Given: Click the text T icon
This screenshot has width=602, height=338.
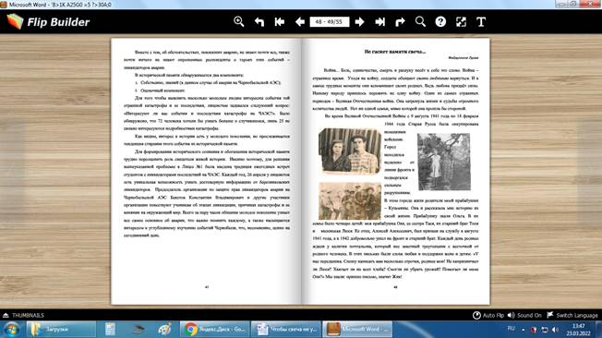Looking at the screenshot, I should [481, 22].
